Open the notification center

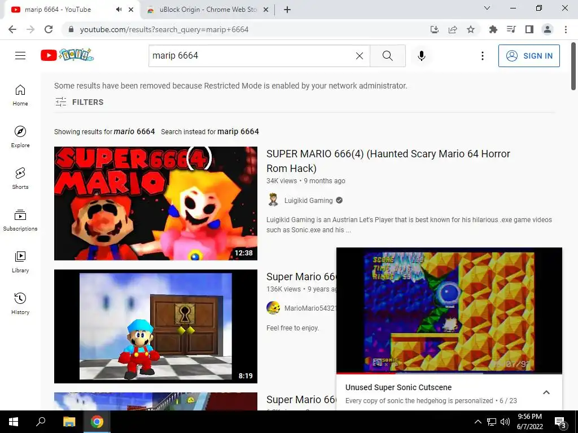pos(561,422)
